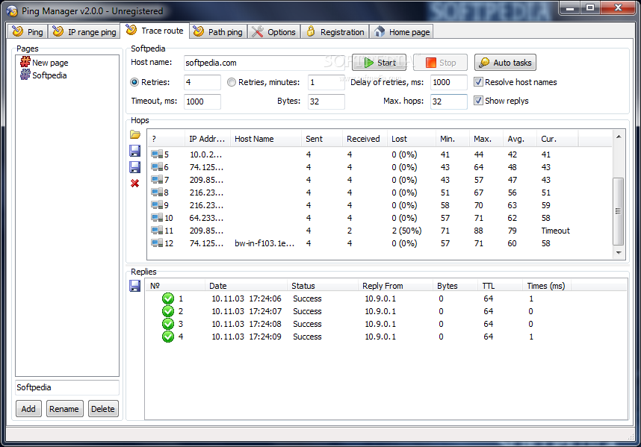641x447 pixels.
Task: Click the computer icon of hop 9
Action: (157, 205)
